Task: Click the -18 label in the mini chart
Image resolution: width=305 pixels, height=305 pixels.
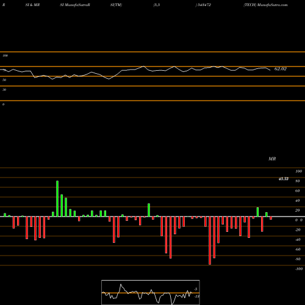Action: tap(196, 296)
